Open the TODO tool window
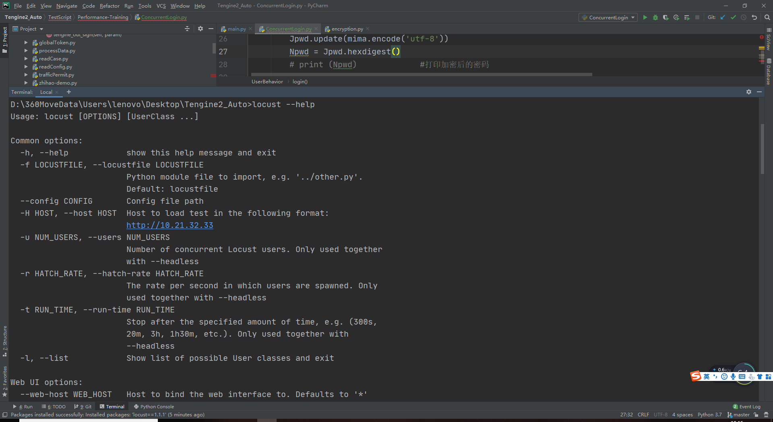773x422 pixels. pos(54,407)
